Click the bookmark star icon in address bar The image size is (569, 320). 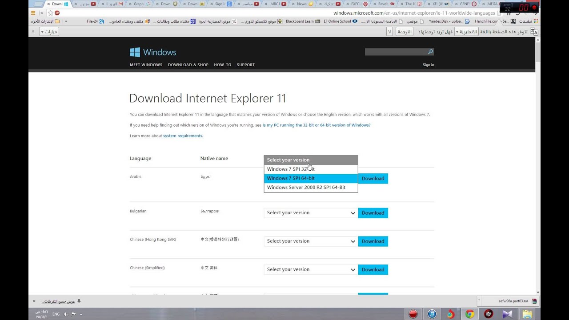pyautogui.click(x=51, y=13)
